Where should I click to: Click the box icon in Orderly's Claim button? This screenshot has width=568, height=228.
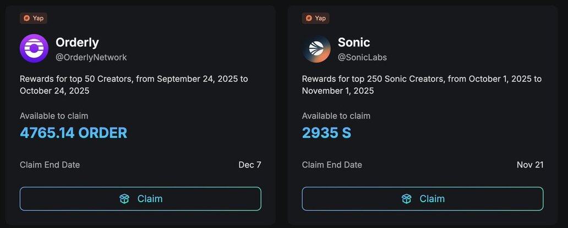[x=124, y=199]
